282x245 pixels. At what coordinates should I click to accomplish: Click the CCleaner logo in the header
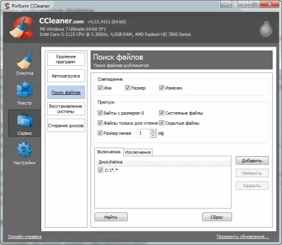coord(22,28)
